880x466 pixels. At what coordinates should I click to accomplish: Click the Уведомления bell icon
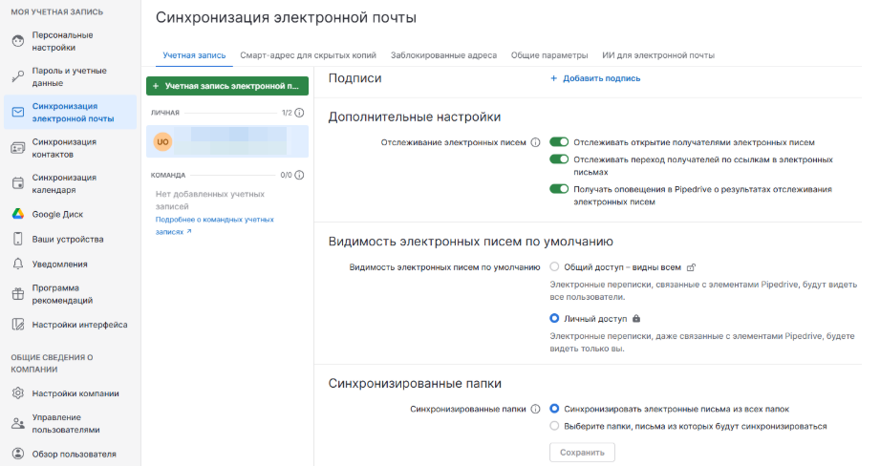click(x=18, y=264)
